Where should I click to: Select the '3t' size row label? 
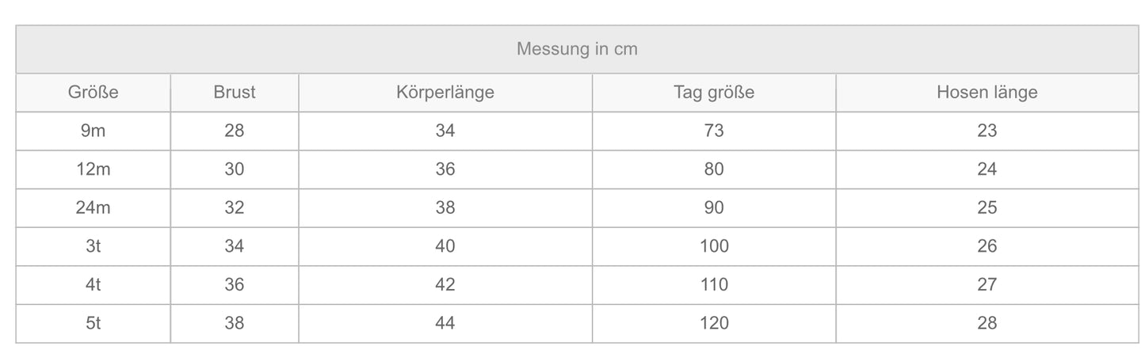tap(93, 246)
